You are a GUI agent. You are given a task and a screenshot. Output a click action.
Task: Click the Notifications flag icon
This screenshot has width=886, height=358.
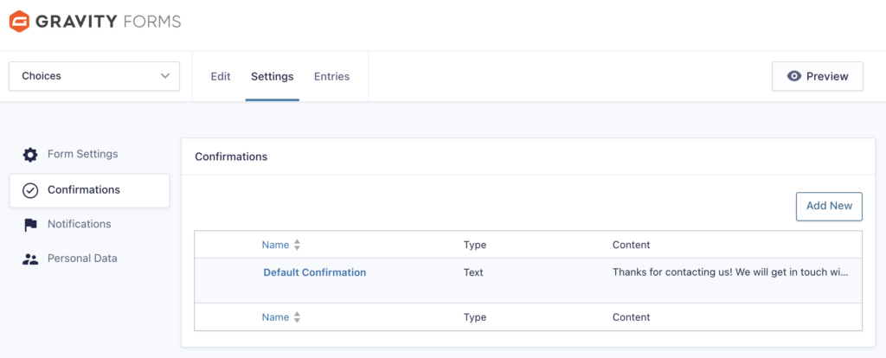pyautogui.click(x=30, y=225)
